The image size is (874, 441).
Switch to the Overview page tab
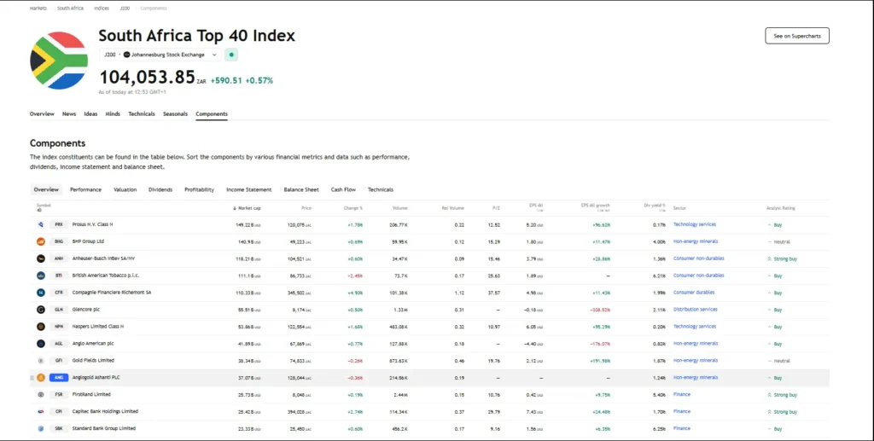(42, 113)
